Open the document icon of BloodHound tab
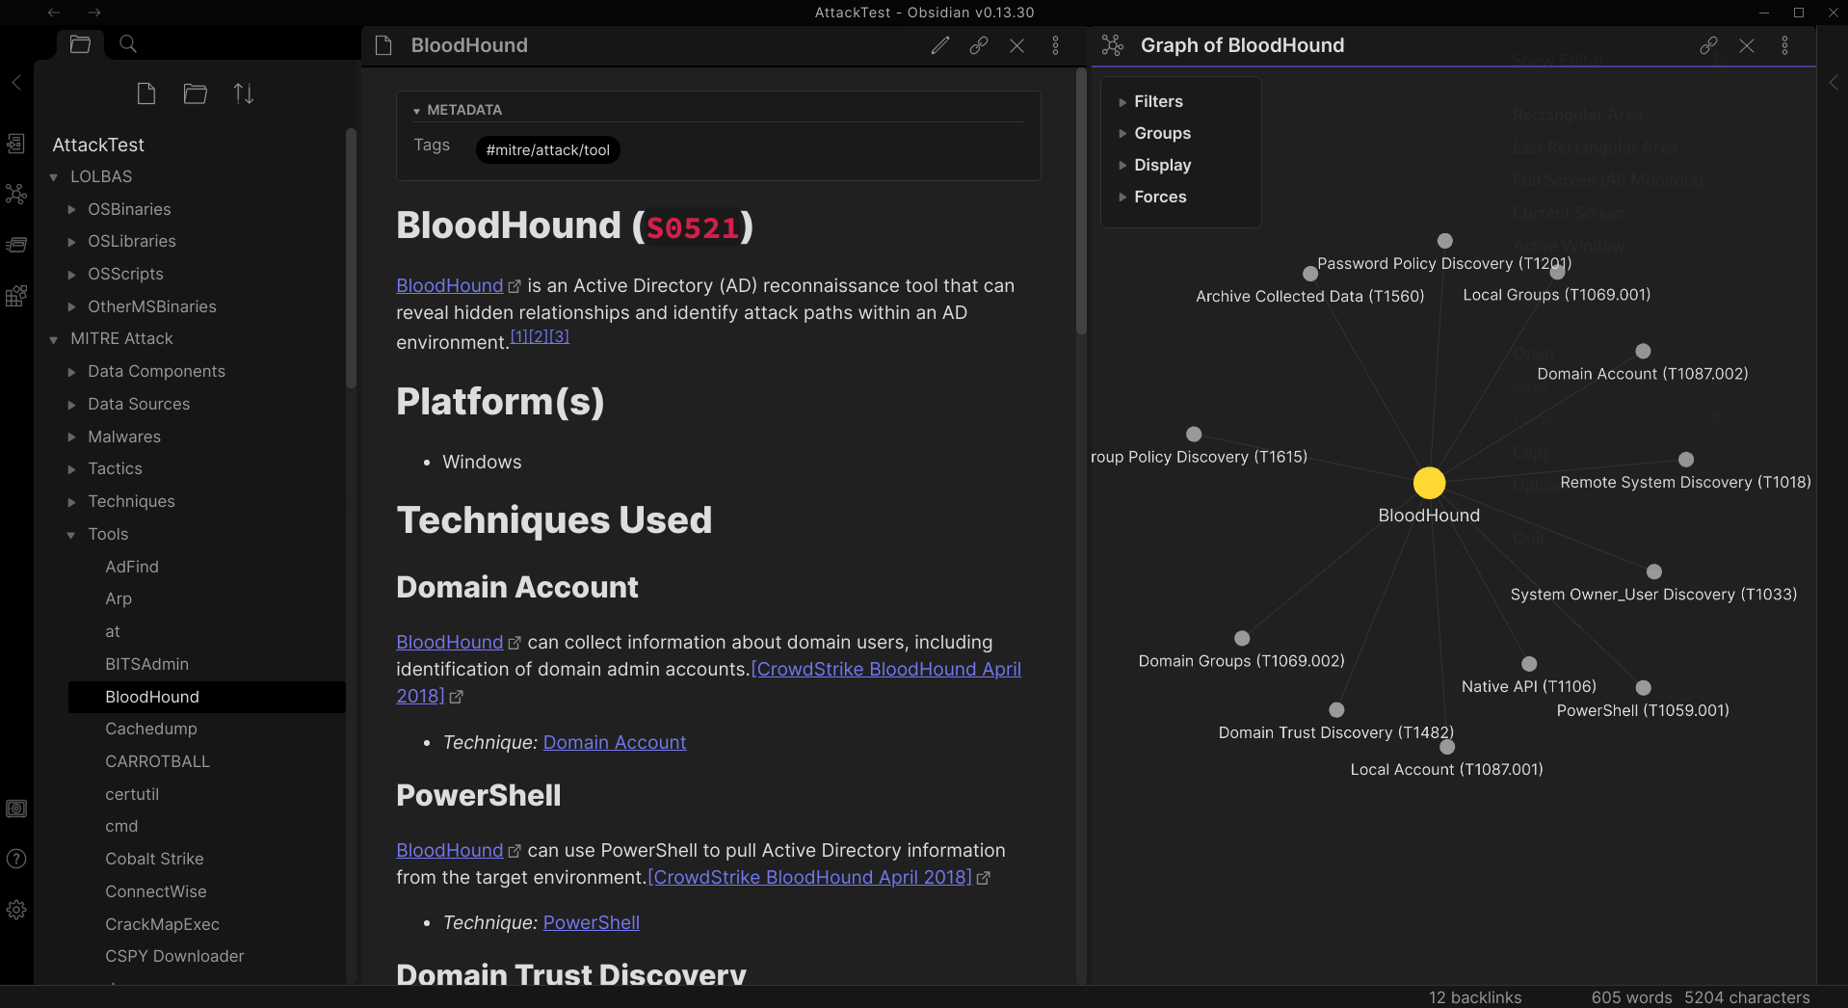 coord(383,45)
